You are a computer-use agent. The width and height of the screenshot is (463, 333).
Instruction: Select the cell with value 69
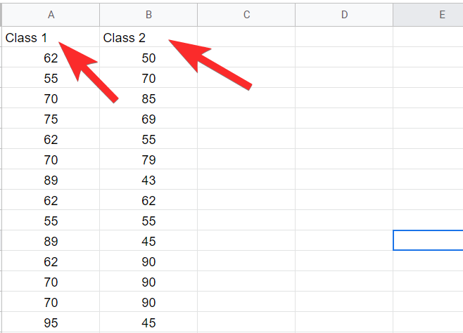tap(148, 119)
